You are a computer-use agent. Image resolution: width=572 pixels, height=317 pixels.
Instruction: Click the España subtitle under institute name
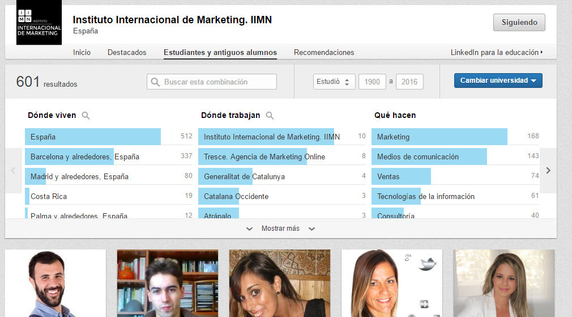pyautogui.click(x=86, y=31)
